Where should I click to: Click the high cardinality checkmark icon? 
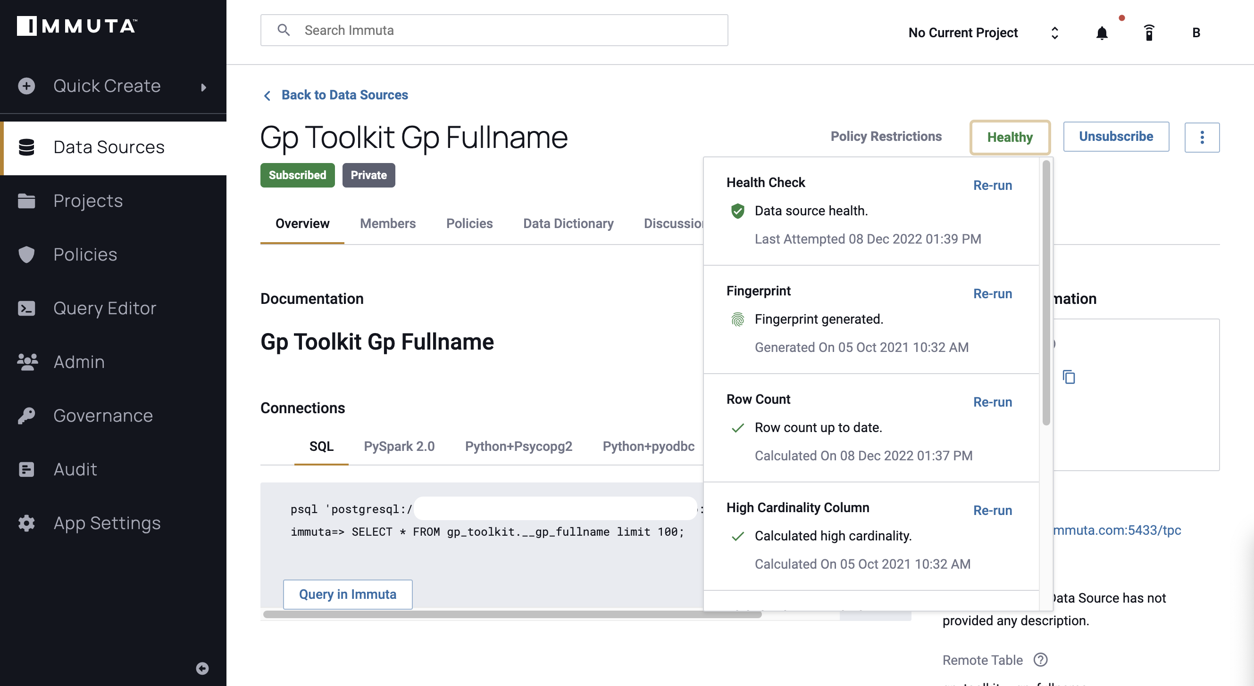737,536
